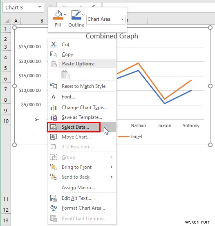The width and height of the screenshot is (215, 226).
Task: Choose Cut from the context menu
Action: (x=82, y=45)
